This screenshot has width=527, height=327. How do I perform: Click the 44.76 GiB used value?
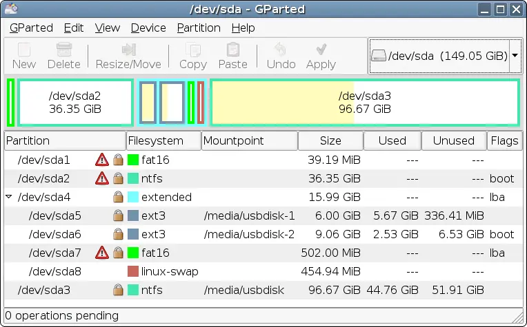pyautogui.click(x=392, y=290)
